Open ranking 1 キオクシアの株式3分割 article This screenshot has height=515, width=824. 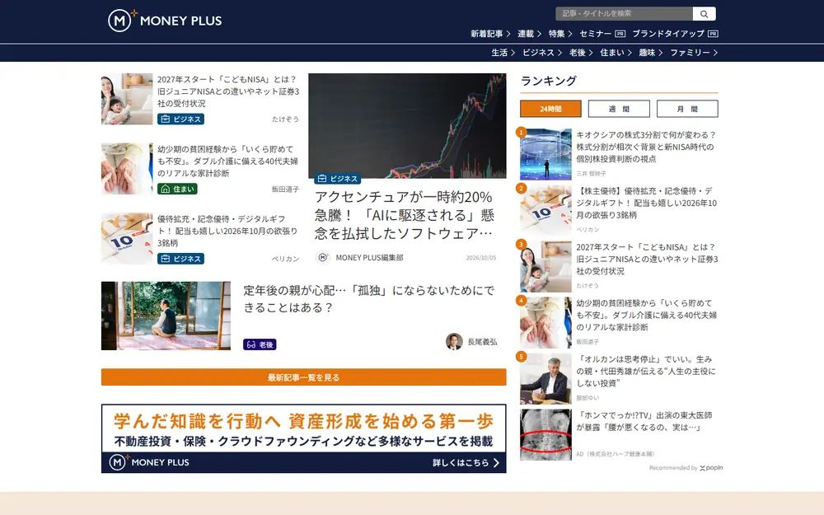pos(646,147)
